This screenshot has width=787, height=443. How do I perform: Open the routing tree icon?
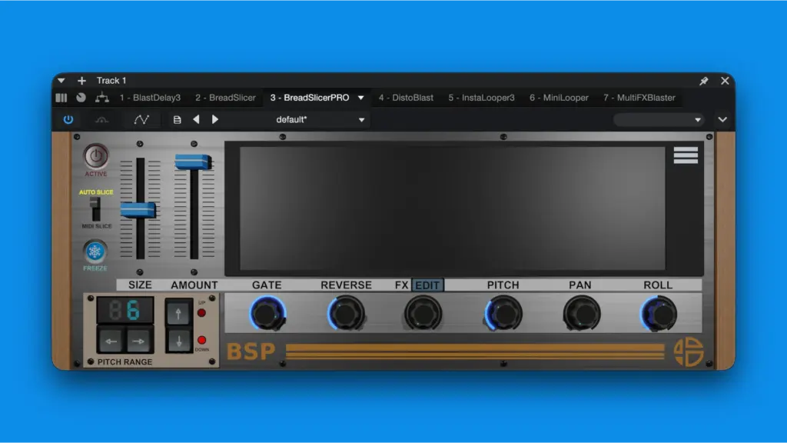[102, 98]
